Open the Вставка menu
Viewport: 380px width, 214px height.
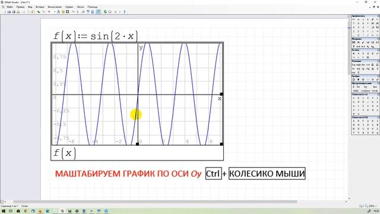pyautogui.click(x=40, y=7)
